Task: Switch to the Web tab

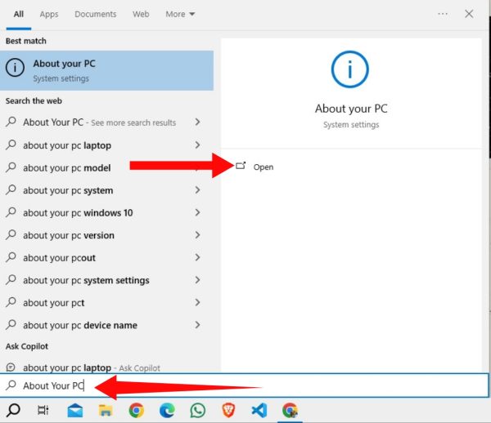Action: coord(141,14)
